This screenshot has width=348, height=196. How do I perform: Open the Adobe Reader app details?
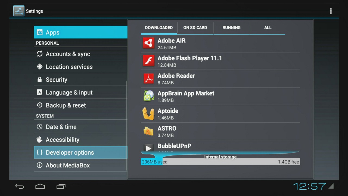point(220,79)
